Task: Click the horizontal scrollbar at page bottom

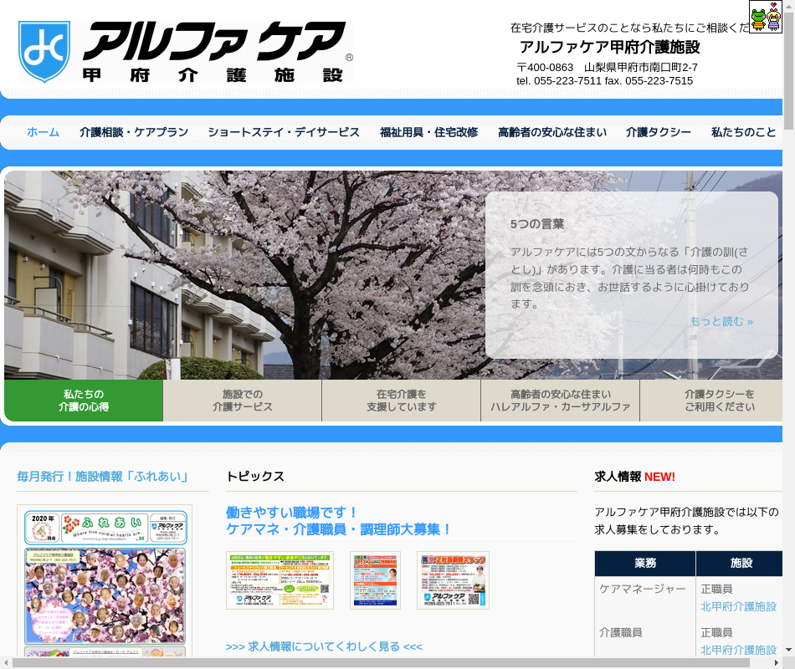Action: [381, 662]
